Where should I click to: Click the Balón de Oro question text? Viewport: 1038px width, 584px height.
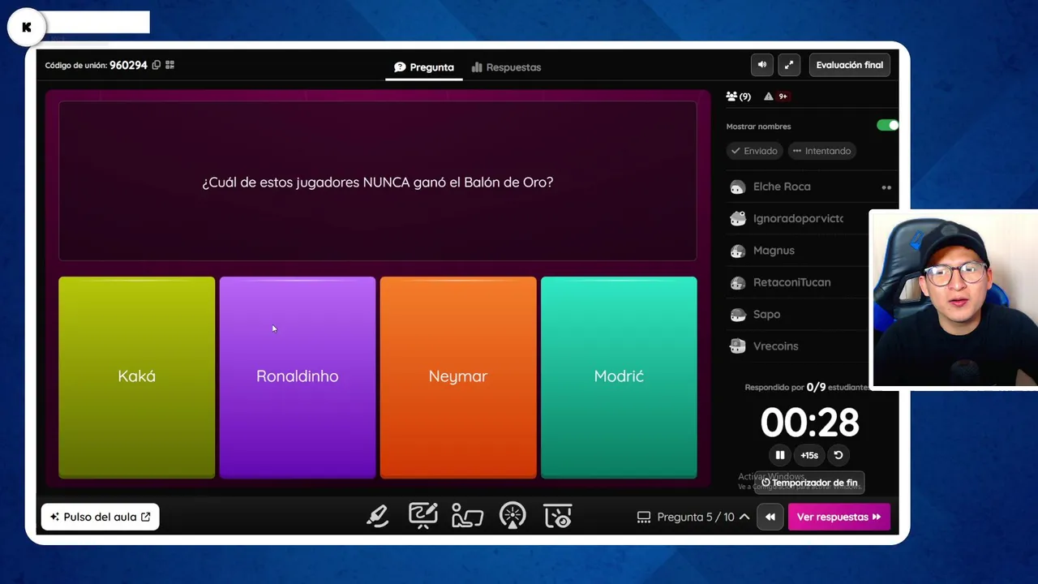pos(377,182)
